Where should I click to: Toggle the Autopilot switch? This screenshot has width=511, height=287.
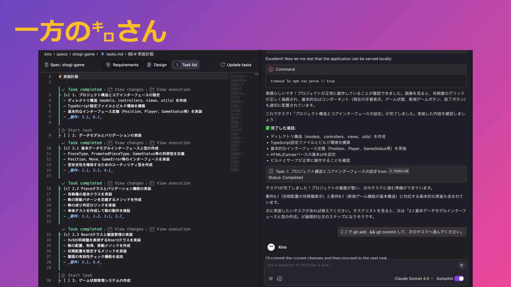pos(459,278)
